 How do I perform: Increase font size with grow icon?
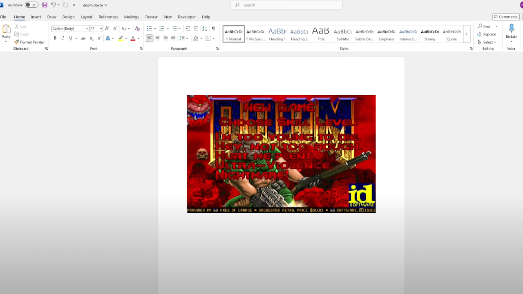tap(107, 29)
